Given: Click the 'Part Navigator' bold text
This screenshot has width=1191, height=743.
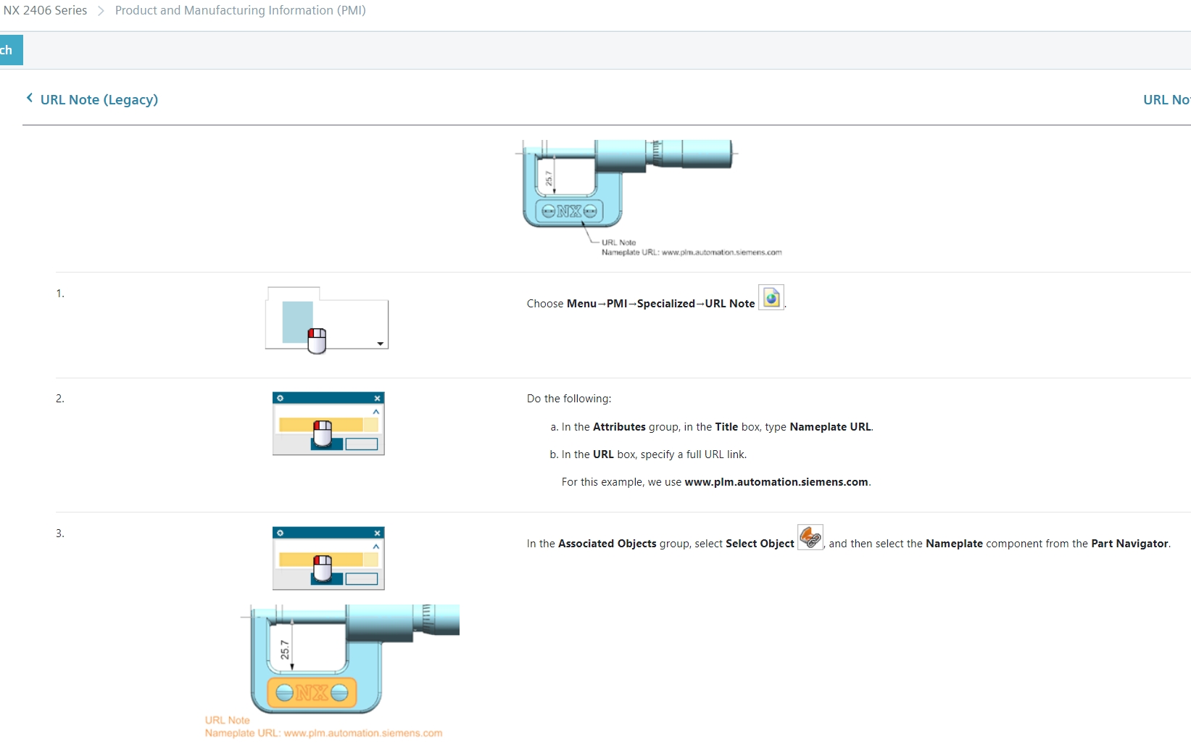Looking at the screenshot, I should [1129, 544].
